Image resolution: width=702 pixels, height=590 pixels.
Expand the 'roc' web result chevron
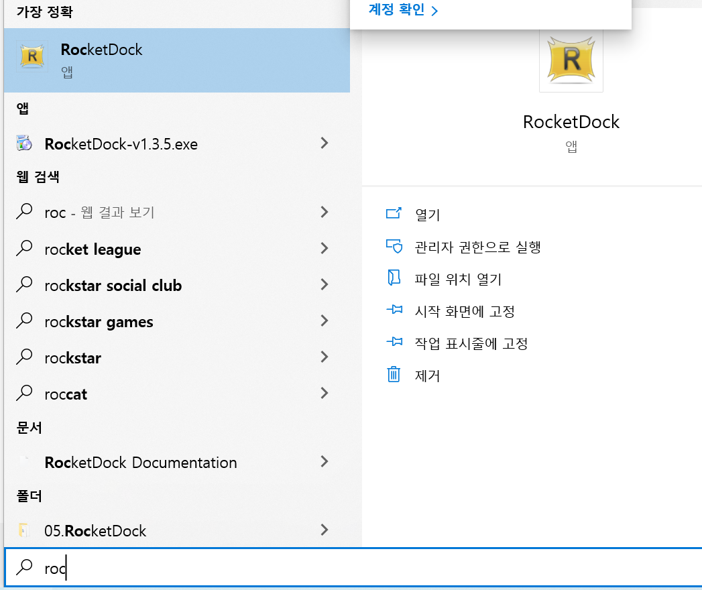point(325,212)
